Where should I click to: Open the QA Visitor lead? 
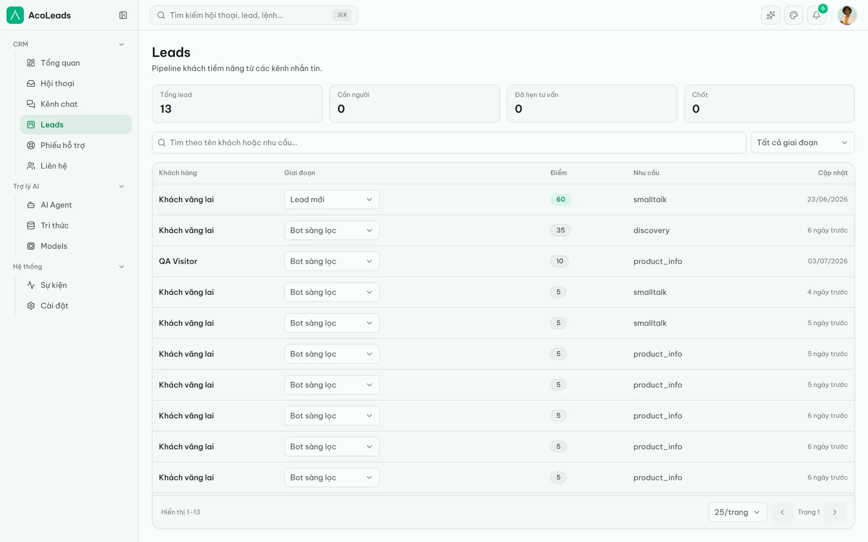pos(178,261)
